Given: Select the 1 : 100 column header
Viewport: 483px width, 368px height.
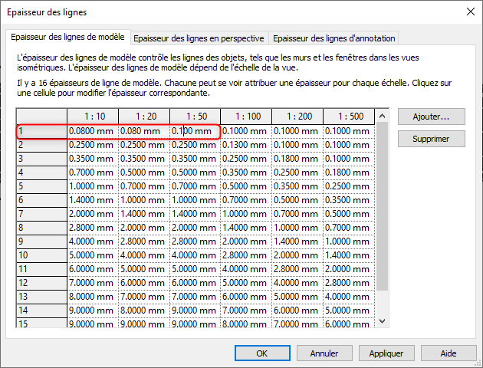Looking at the screenshot, I should (x=246, y=117).
